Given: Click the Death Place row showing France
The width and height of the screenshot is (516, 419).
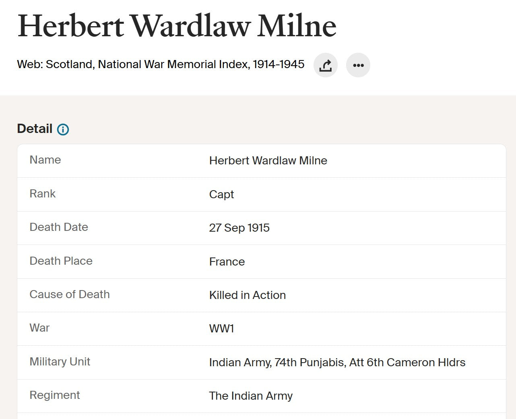Looking at the screenshot, I should tap(227, 262).
